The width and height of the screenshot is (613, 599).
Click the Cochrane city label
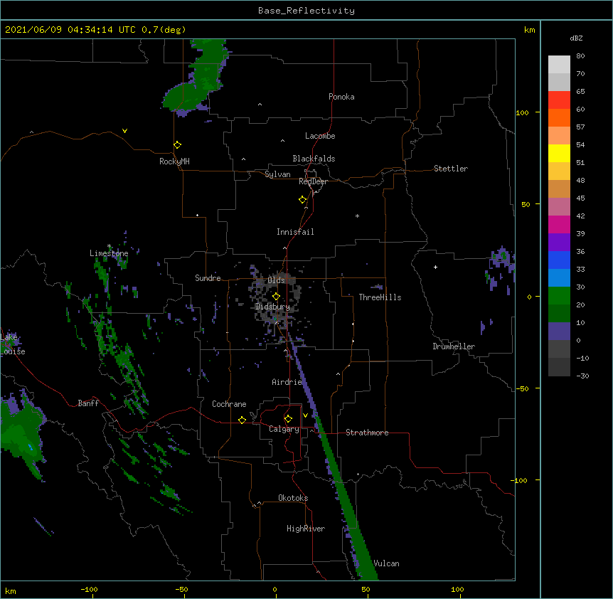pyautogui.click(x=229, y=404)
